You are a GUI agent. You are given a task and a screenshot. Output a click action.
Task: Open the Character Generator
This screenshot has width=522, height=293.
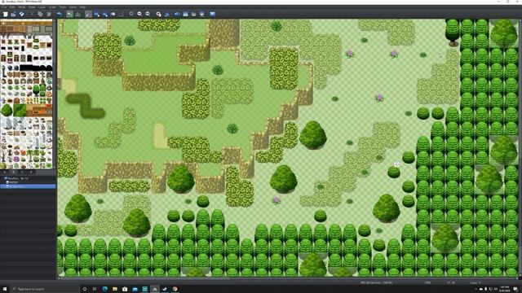[x=194, y=14]
